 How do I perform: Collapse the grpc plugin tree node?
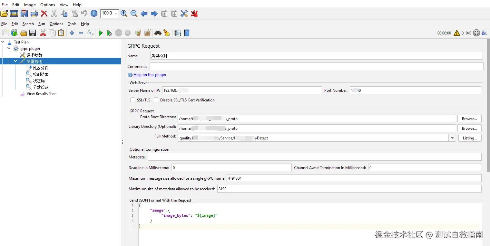click(9, 48)
